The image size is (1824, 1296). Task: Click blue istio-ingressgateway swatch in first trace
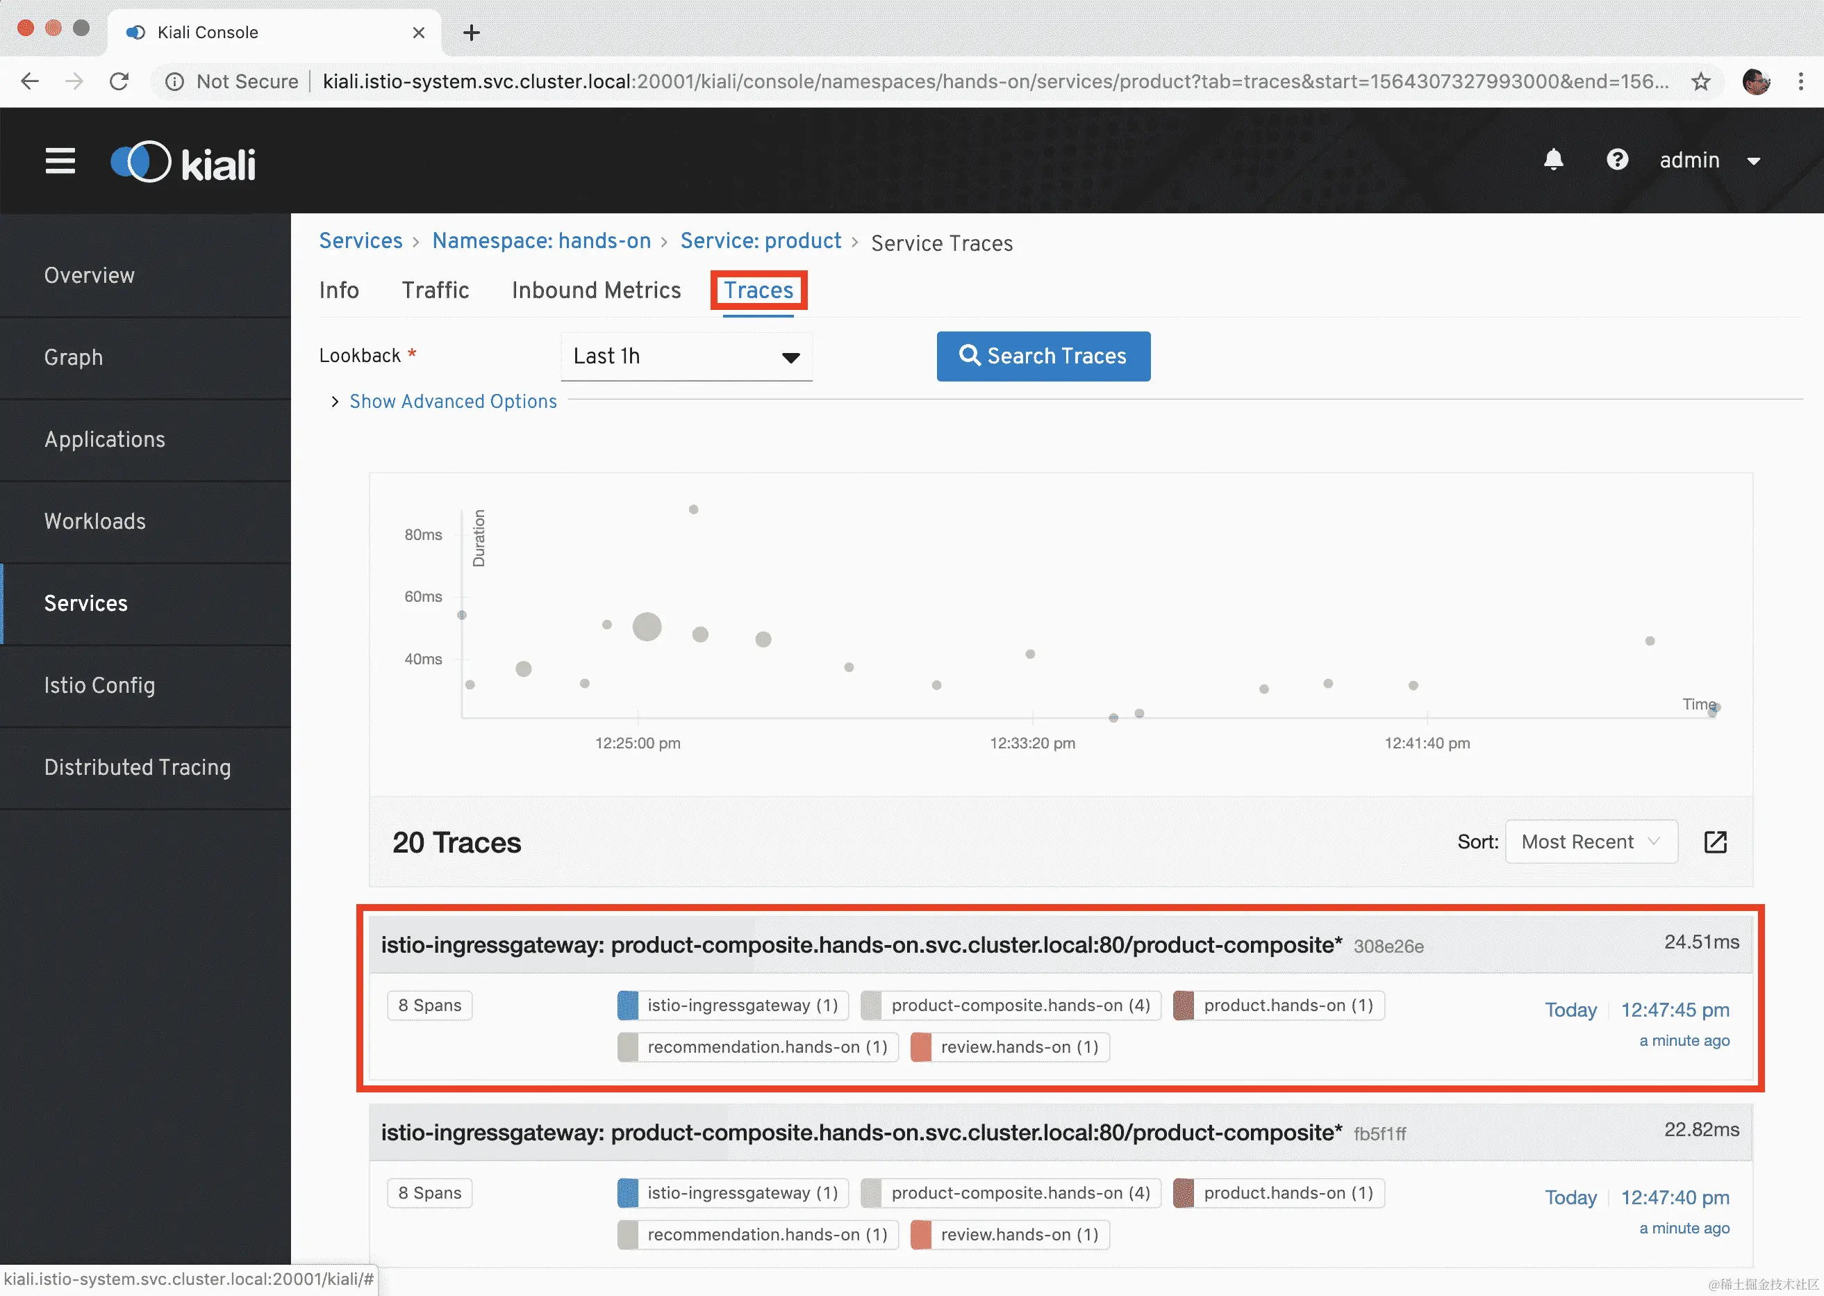[629, 1005]
